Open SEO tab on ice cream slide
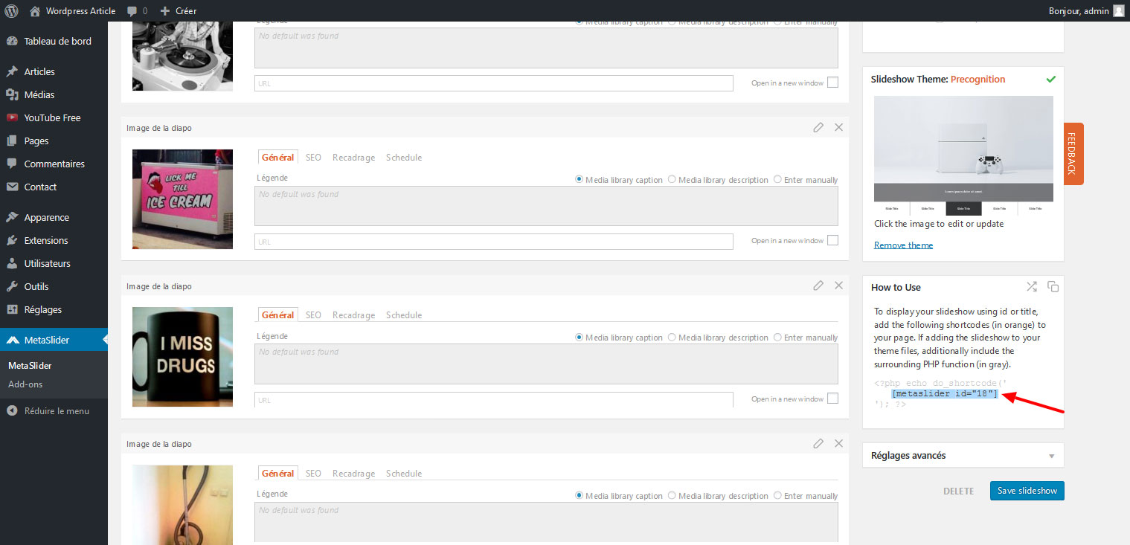Viewport: 1130px width, 545px height. [x=313, y=157]
